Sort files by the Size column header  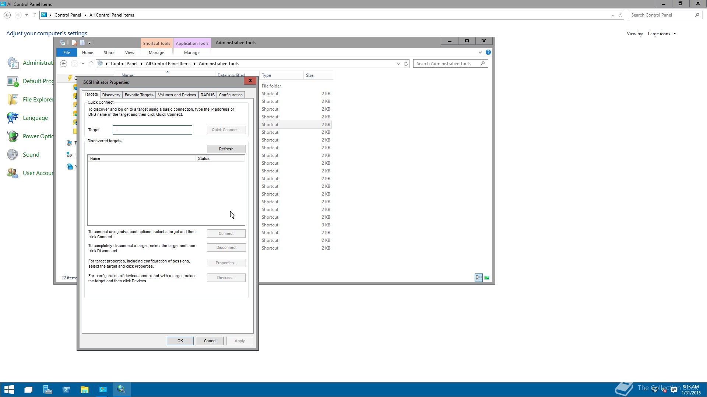318,75
